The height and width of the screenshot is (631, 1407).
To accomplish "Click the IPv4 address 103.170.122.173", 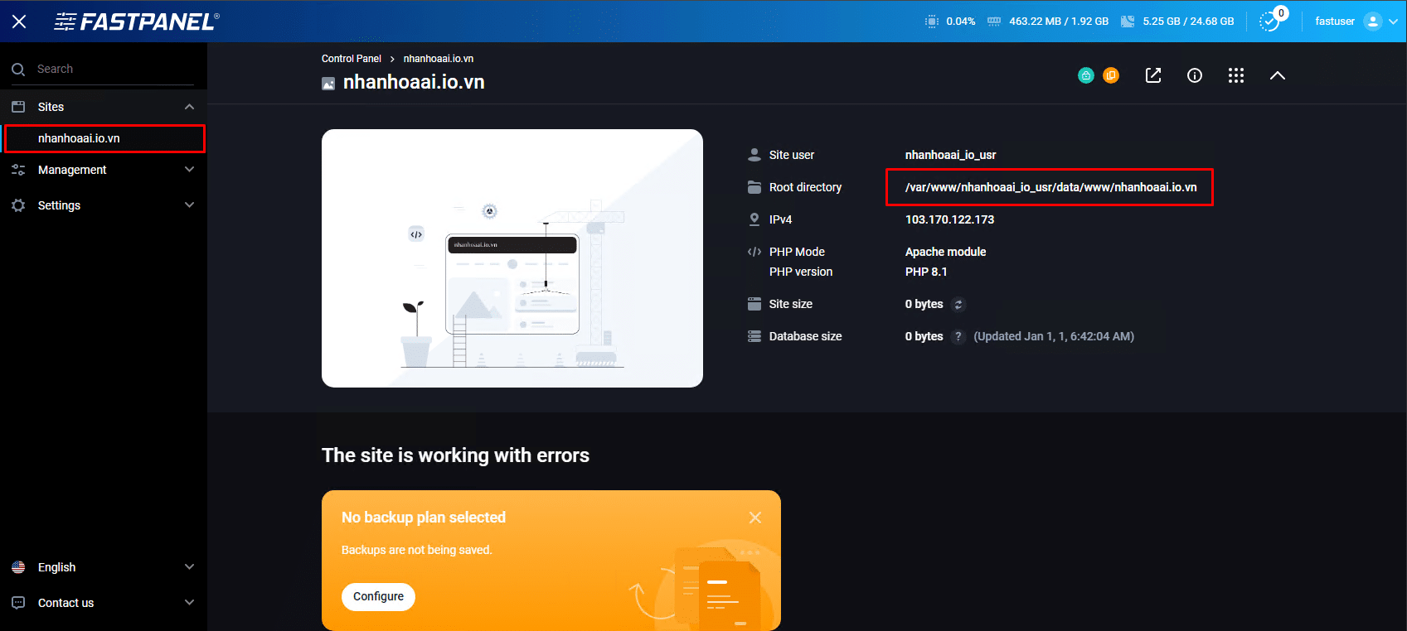I will pyautogui.click(x=949, y=219).
